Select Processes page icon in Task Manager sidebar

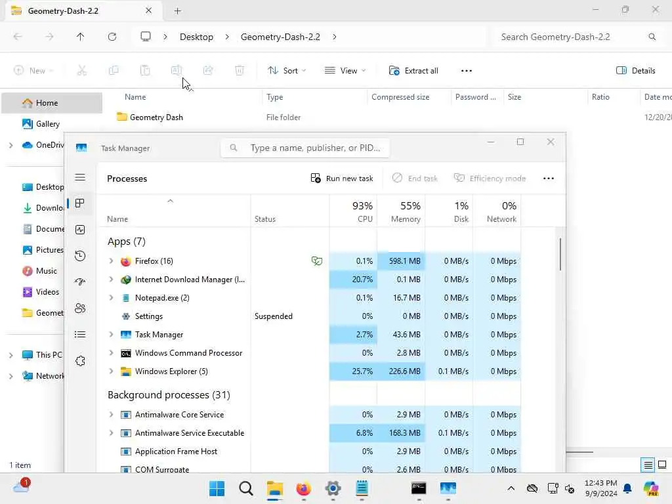pos(80,203)
